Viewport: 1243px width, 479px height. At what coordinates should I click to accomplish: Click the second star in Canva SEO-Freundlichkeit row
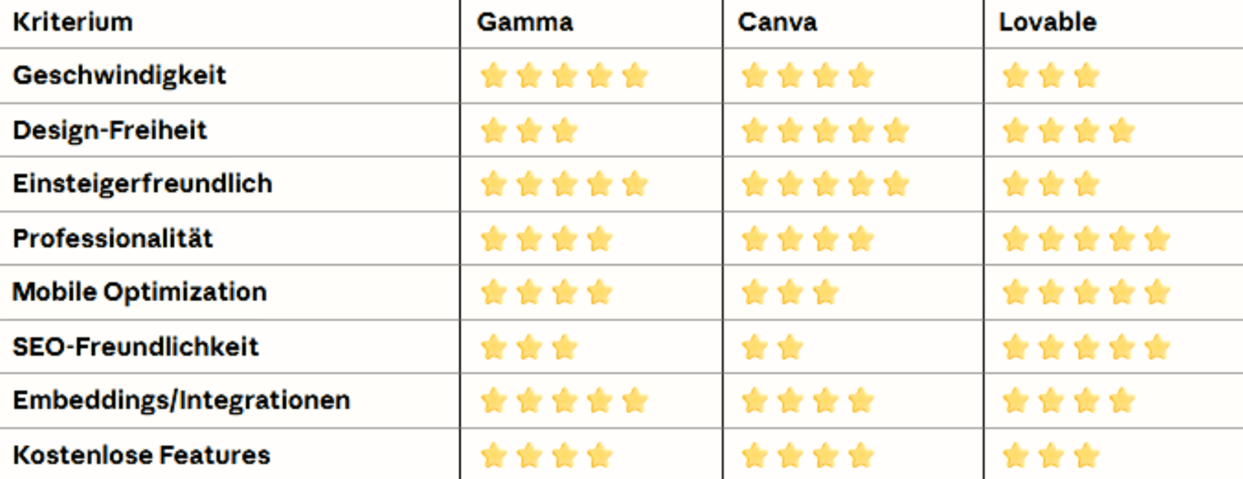(791, 347)
